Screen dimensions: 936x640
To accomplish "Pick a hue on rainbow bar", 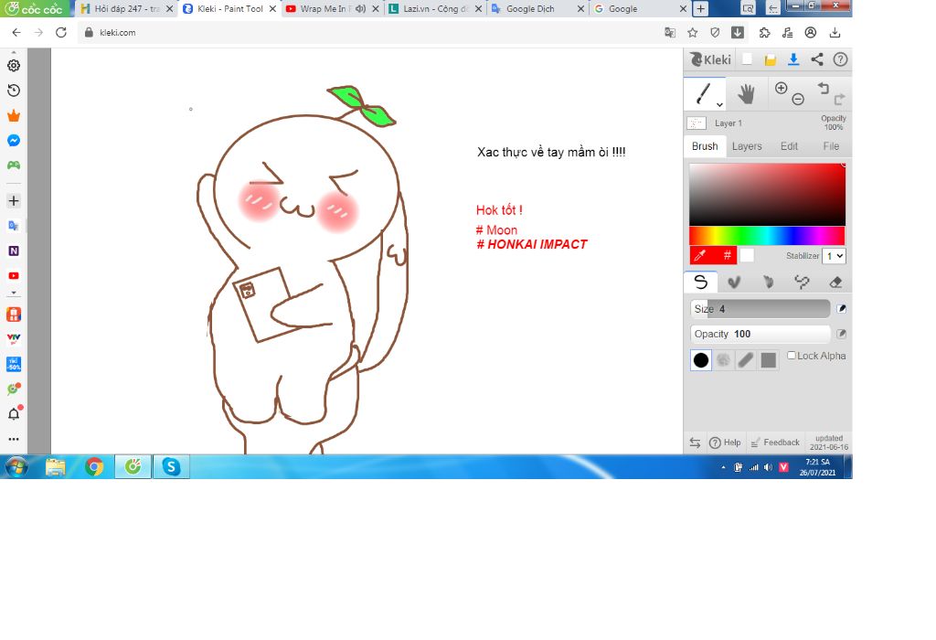I will (767, 235).
